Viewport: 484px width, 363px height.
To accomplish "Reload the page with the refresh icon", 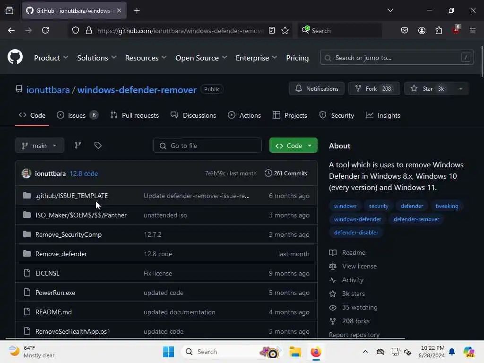I will (45, 30).
